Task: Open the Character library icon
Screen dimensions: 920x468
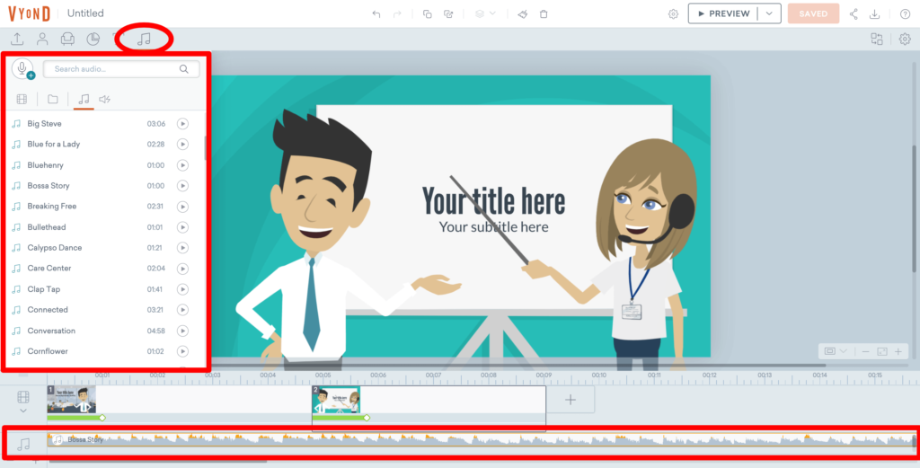Action: [x=42, y=40]
